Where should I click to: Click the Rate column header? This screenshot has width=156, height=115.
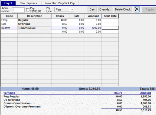[76, 16]
